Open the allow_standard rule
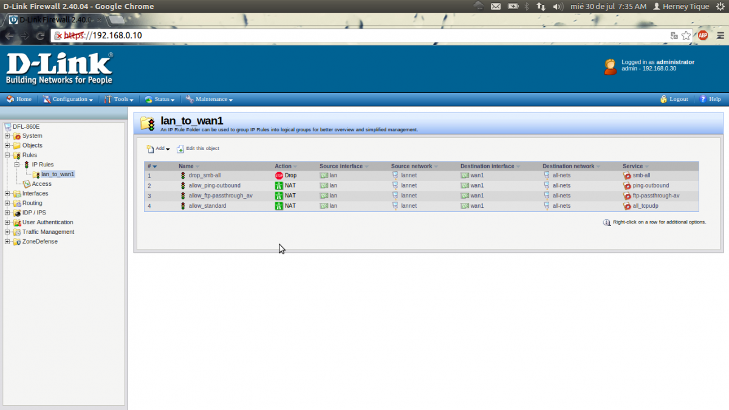Screen dimensions: 729x410 [207, 206]
